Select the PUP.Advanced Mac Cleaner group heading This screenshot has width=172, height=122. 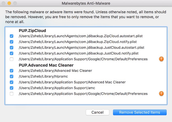pos(46,65)
